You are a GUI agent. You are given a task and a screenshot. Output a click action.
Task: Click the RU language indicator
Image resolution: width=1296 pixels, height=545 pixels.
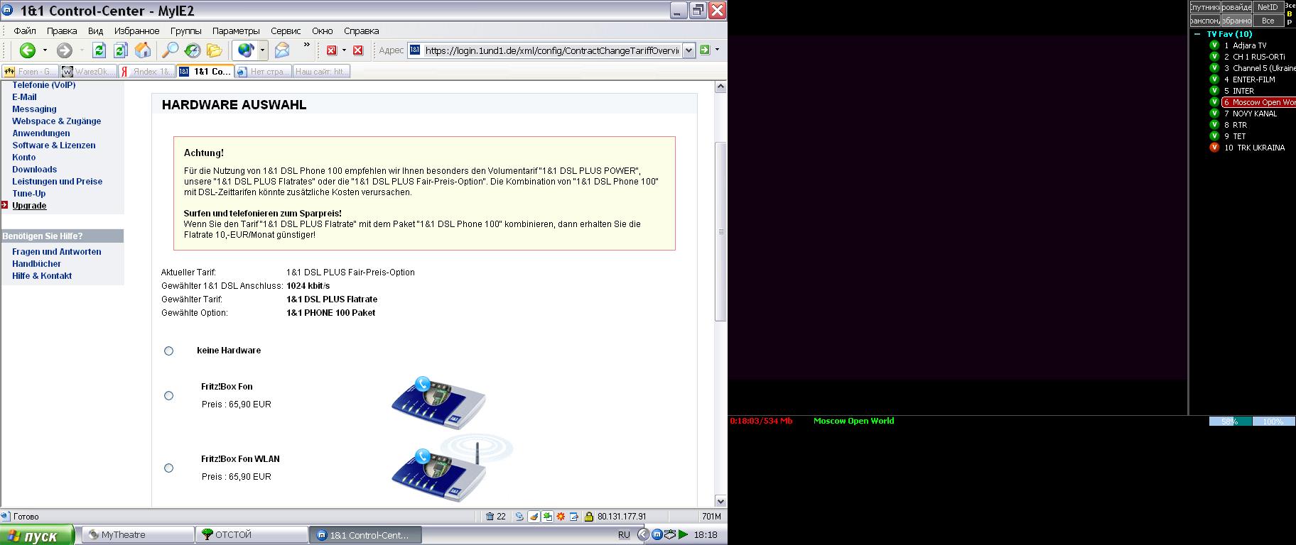(624, 534)
